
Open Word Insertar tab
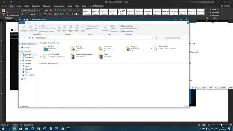[19, 6]
